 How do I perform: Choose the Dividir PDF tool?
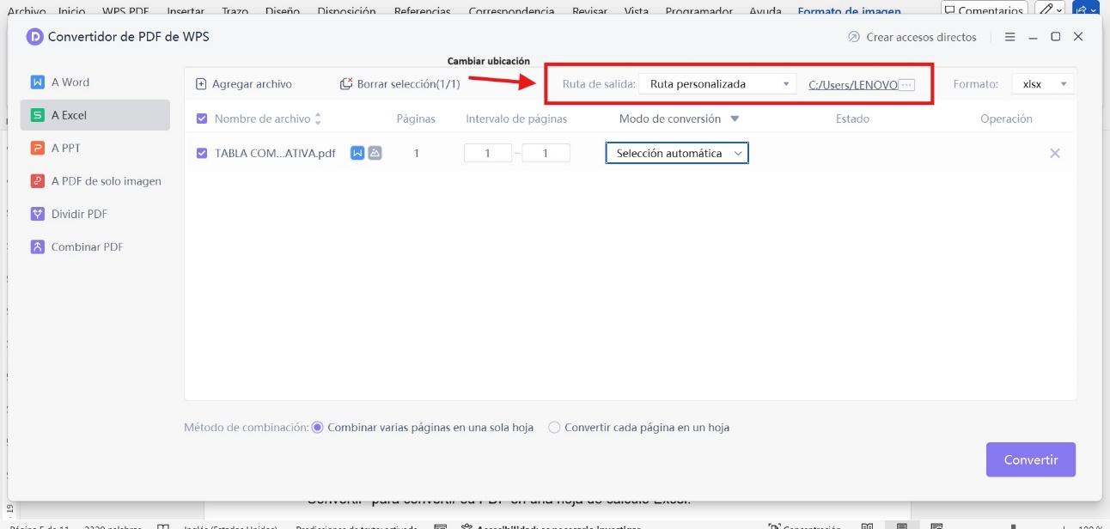click(x=37, y=214)
